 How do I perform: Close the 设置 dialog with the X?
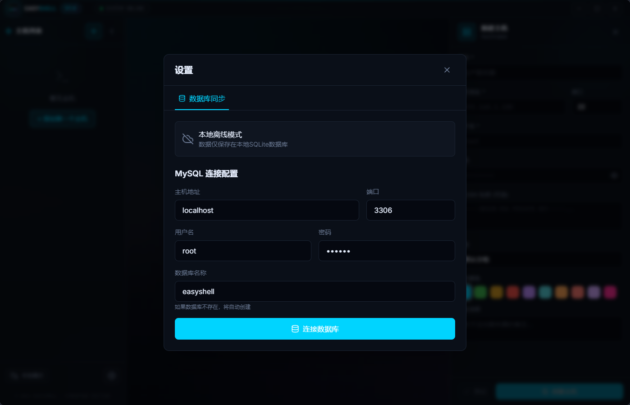tap(447, 70)
